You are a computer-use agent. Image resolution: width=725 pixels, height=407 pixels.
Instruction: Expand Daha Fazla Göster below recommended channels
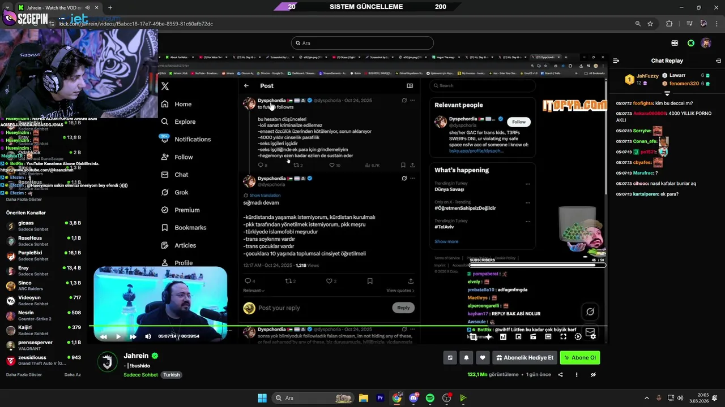(x=24, y=375)
